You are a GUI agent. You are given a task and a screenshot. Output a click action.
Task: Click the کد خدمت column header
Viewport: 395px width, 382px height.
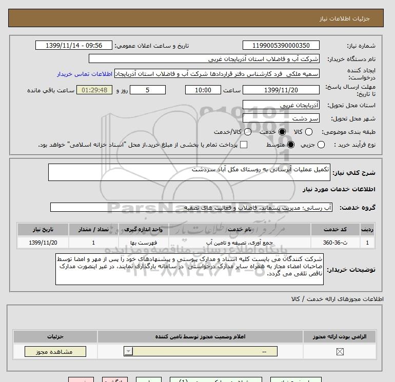335,229
